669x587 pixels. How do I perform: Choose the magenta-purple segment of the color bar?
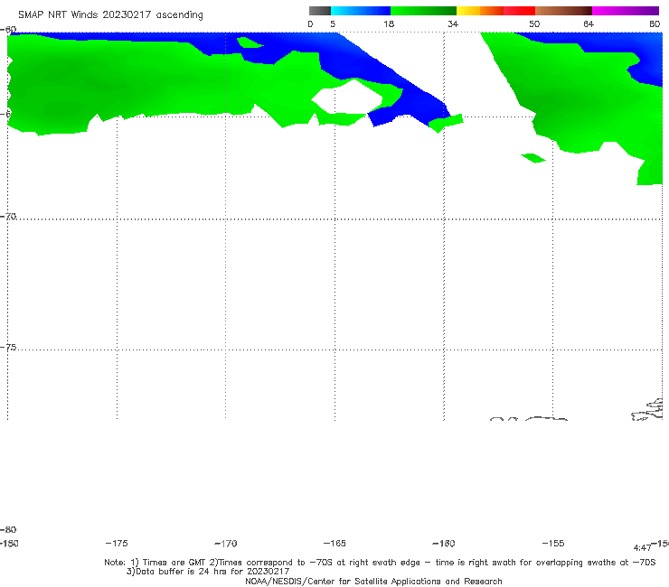pyautogui.click(x=626, y=11)
